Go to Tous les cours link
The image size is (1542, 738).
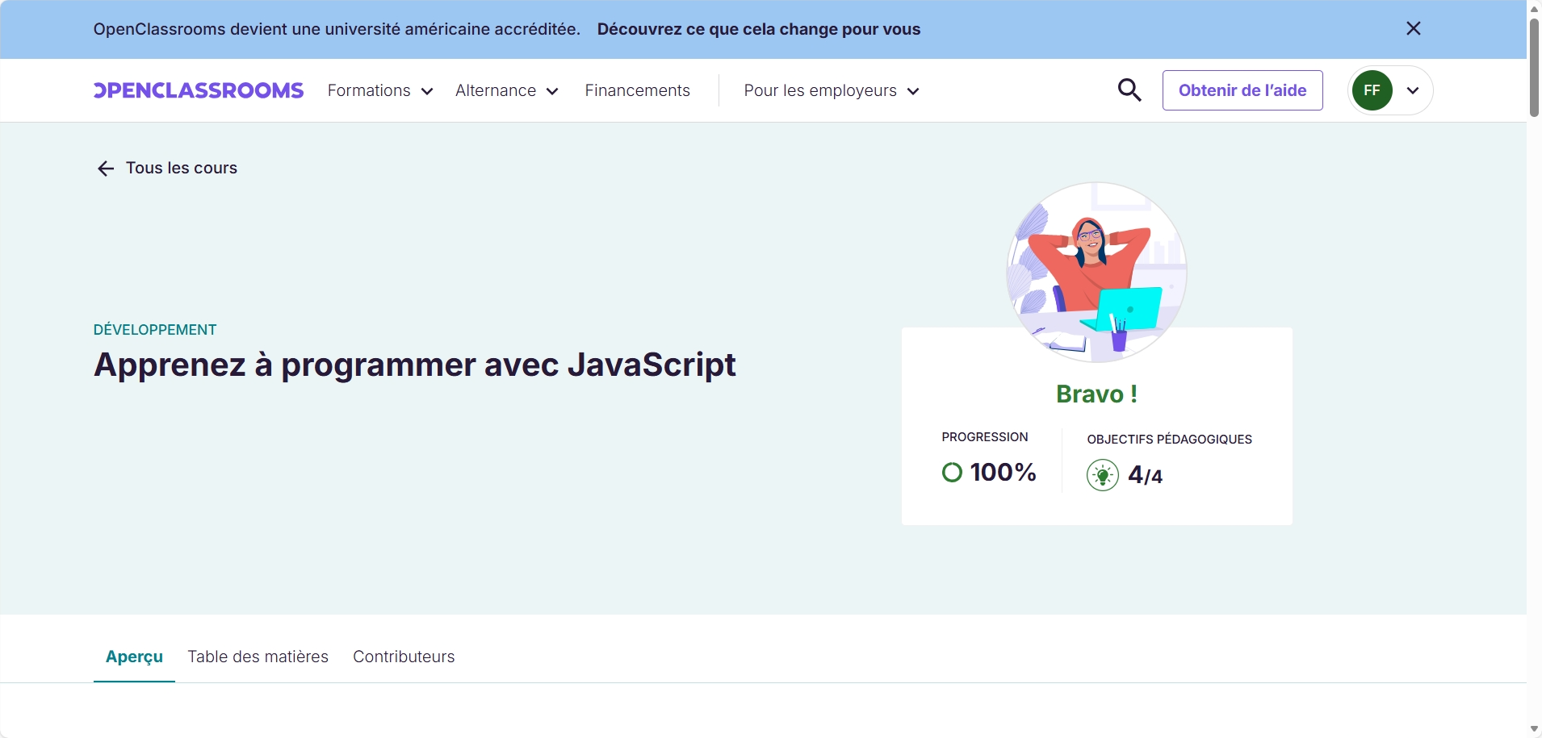(x=182, y=169)
